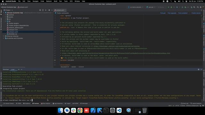Open the VCS menu

[71, 1]
